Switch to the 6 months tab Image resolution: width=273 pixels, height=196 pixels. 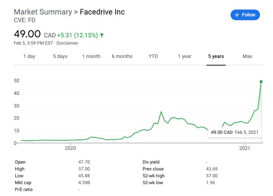point(122,56)
